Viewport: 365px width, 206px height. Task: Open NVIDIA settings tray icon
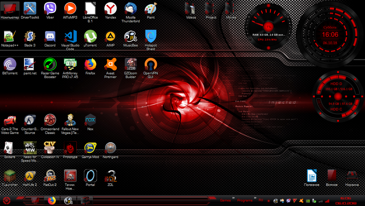[308, 201]
